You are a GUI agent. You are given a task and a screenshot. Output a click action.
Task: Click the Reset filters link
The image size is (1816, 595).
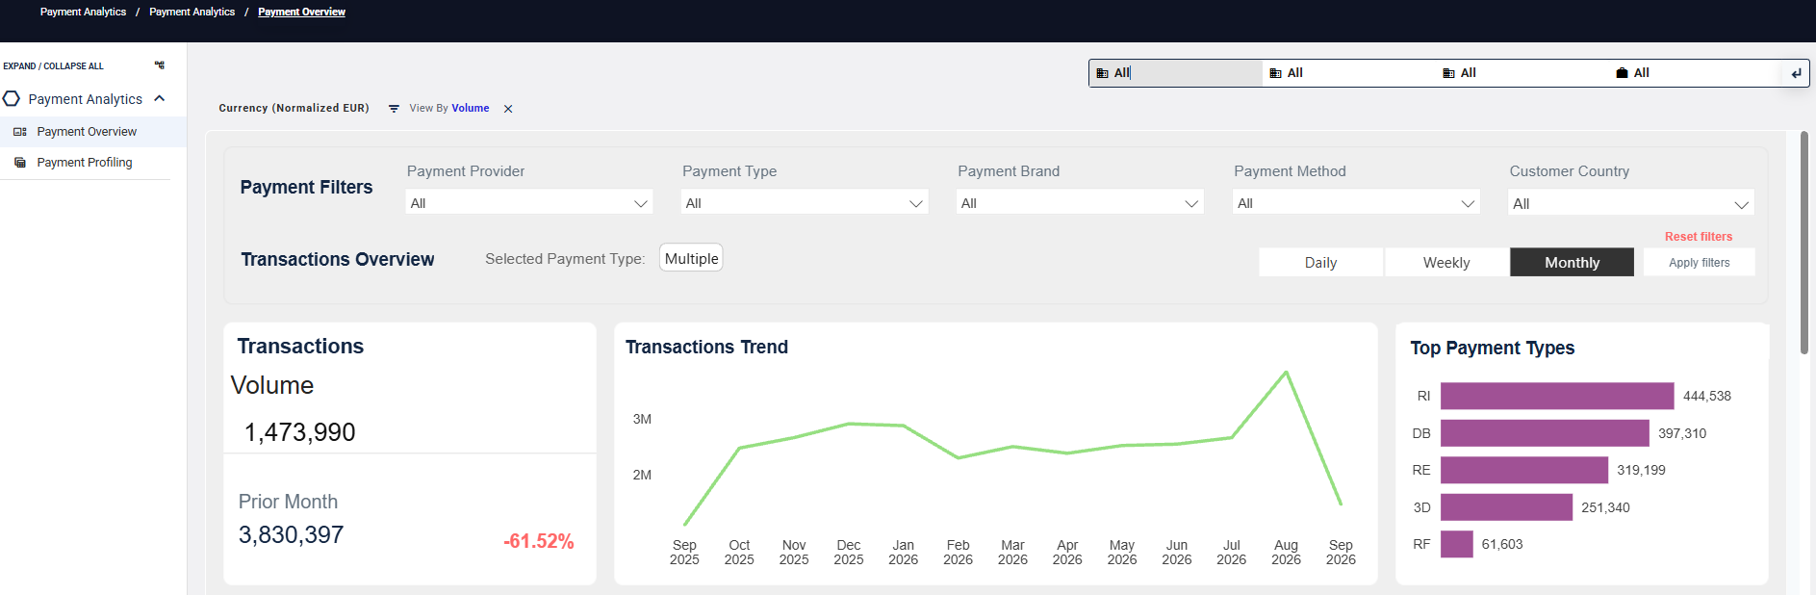click(1699, 237)
